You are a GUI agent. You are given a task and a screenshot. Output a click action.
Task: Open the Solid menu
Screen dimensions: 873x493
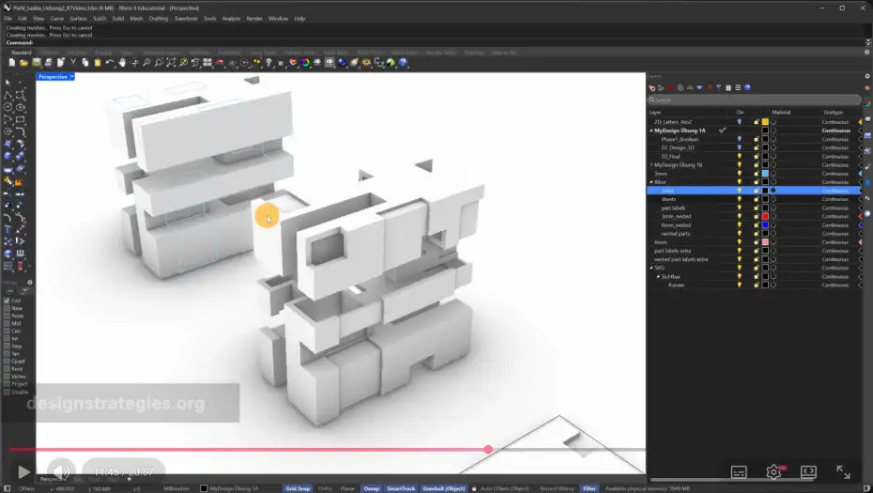(x=118, y=19)
